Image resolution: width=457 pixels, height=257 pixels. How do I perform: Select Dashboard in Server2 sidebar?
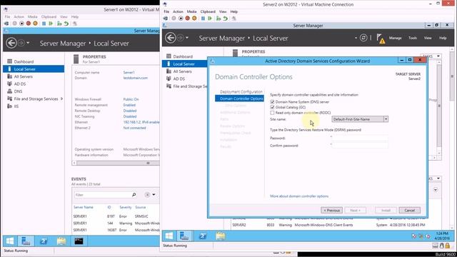(183, 56)
